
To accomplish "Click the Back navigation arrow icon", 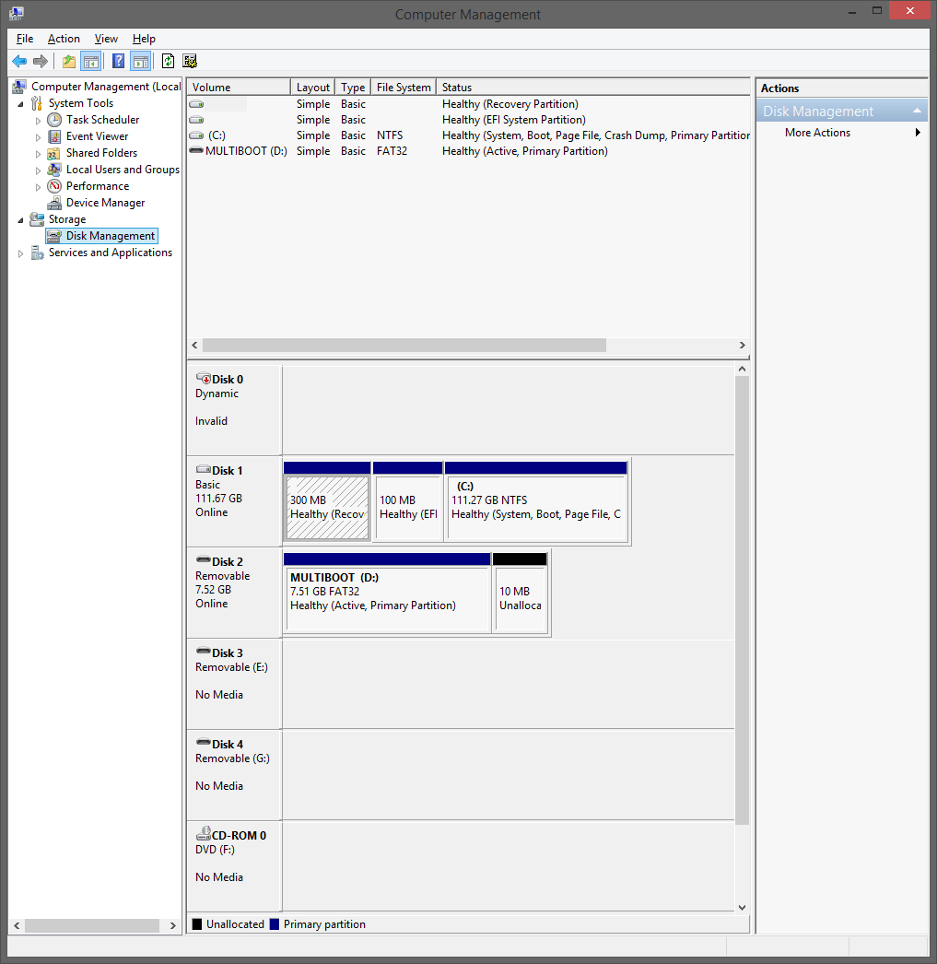I will point(19,61).
